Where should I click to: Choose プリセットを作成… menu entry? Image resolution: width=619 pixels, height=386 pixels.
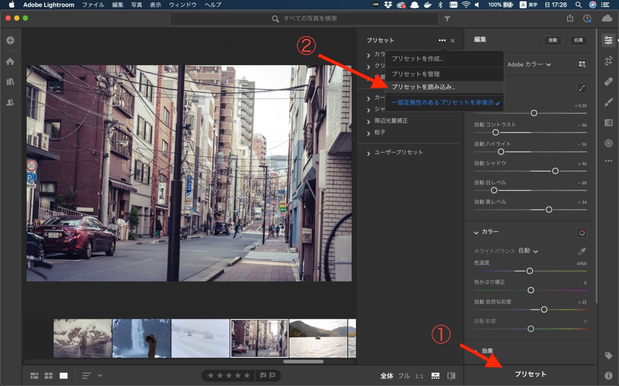click(445, 59)
